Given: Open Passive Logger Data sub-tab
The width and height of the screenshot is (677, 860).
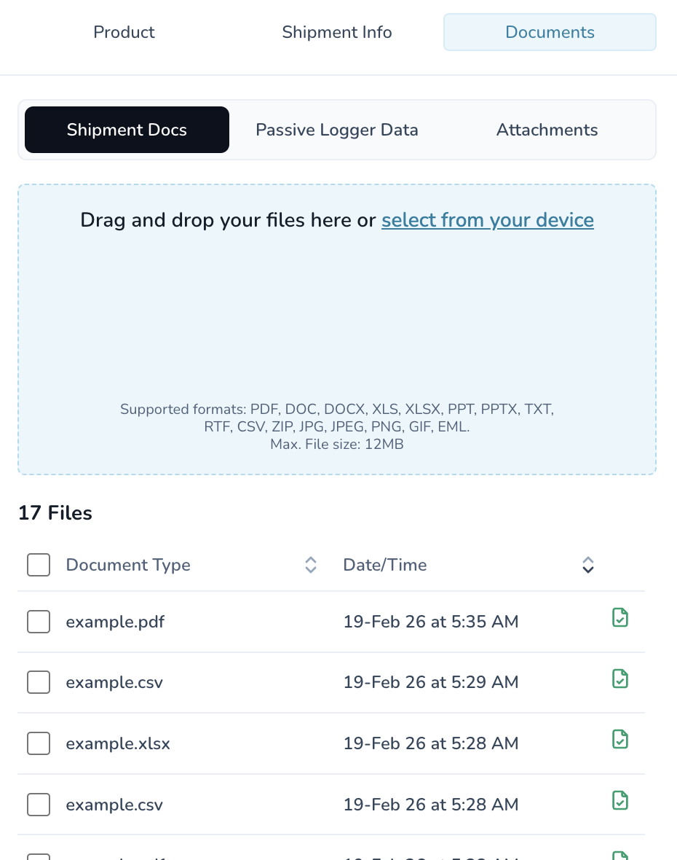Looking at the screenshot, I should pyautogui.click(x=337, y=130).
